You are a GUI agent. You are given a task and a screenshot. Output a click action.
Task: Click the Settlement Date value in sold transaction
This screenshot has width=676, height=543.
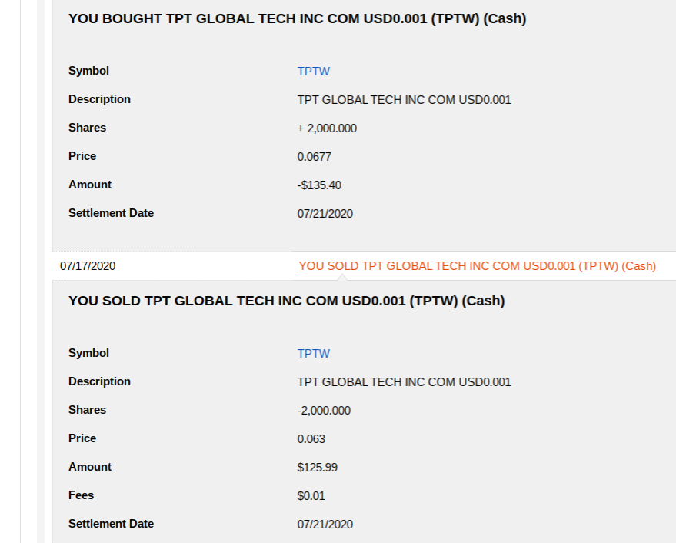[x=325, y=525]
